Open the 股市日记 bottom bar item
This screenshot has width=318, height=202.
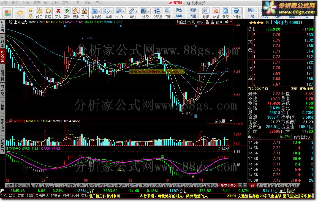coord(42,196)
